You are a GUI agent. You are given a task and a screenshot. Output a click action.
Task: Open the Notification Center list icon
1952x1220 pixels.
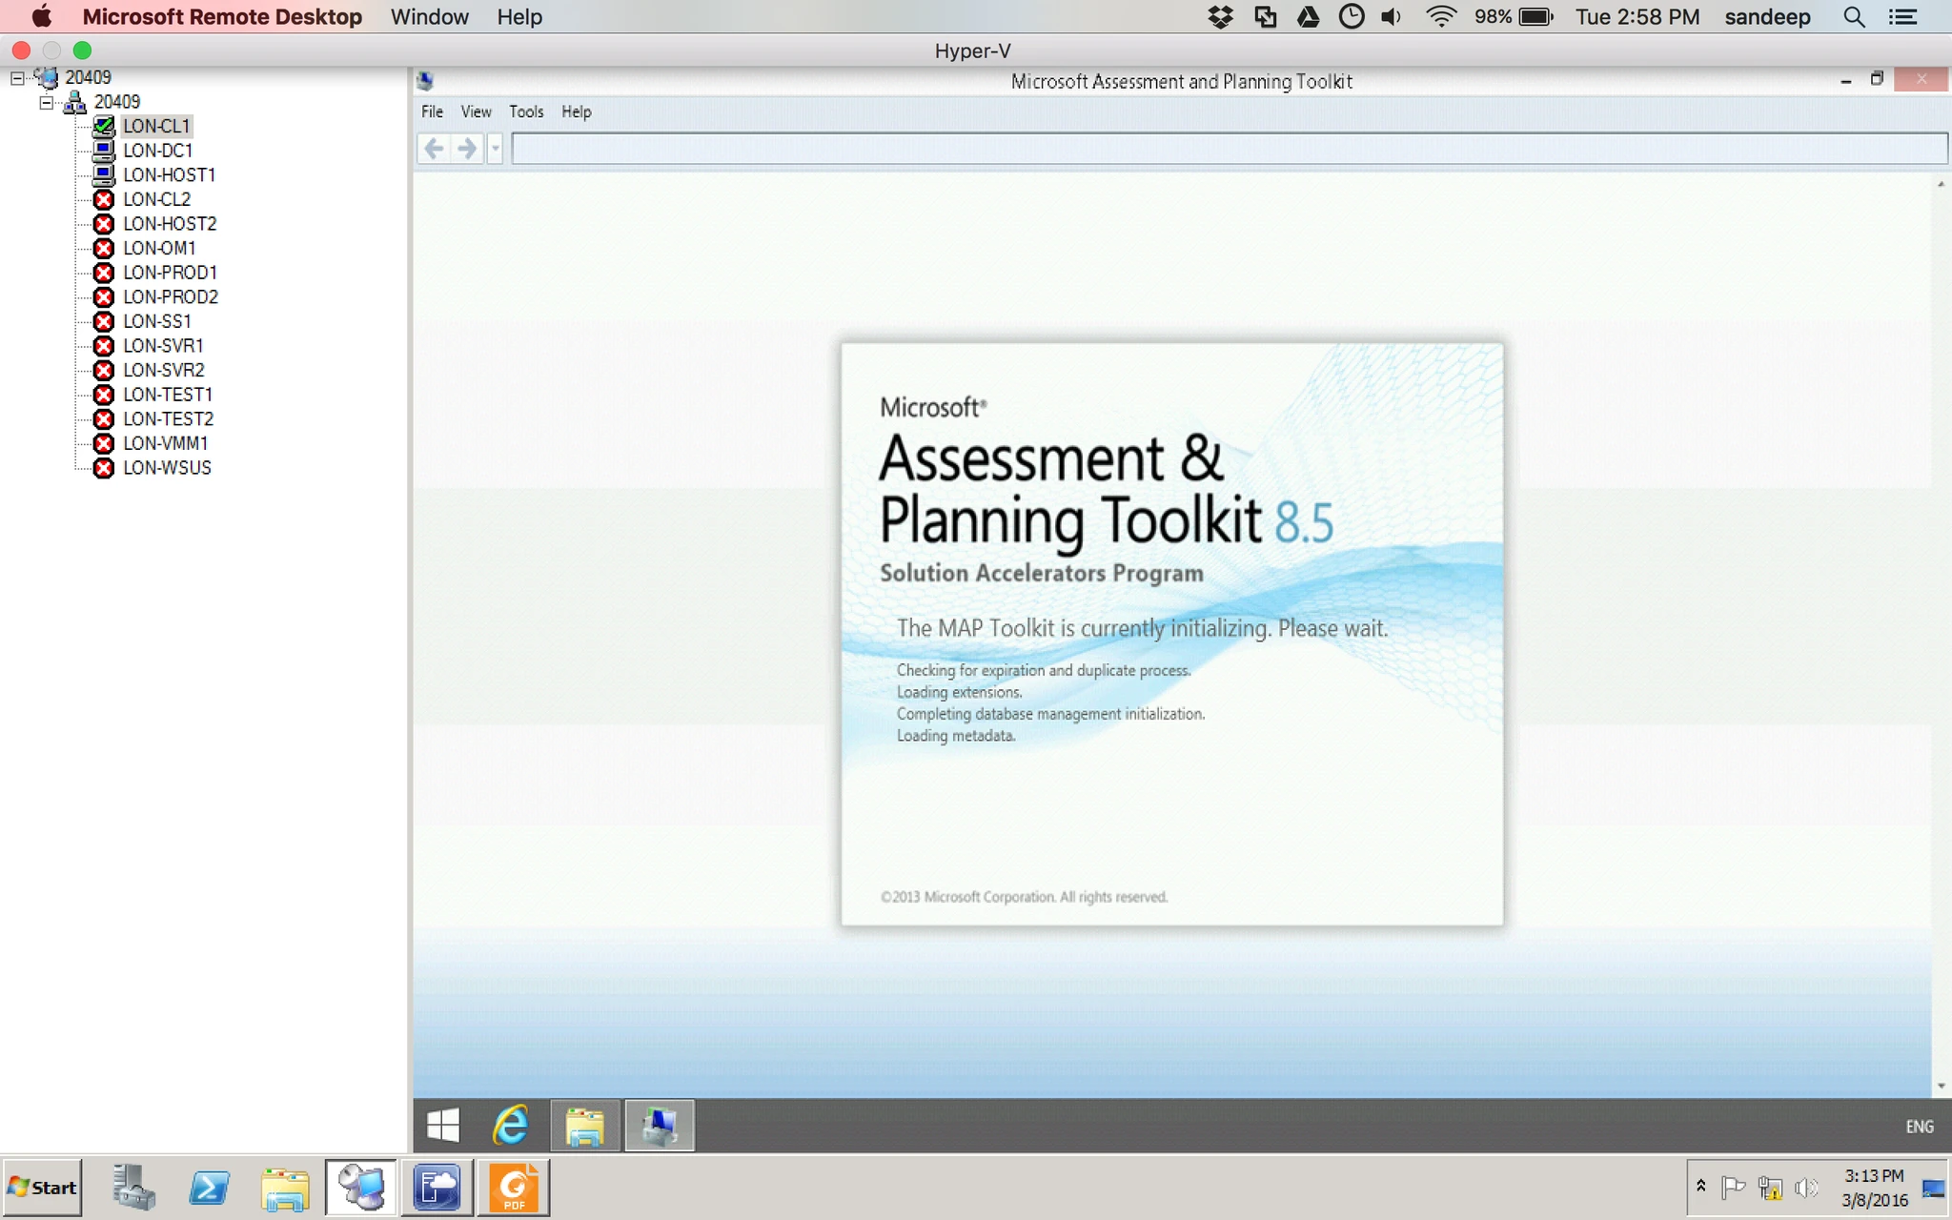point(1903,17)
